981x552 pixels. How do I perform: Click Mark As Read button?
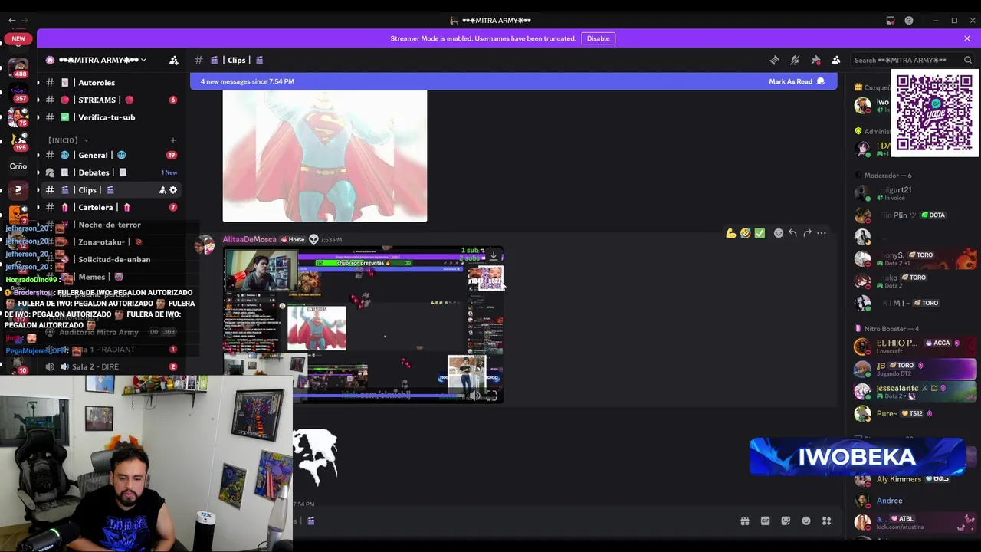pos(796,81)
